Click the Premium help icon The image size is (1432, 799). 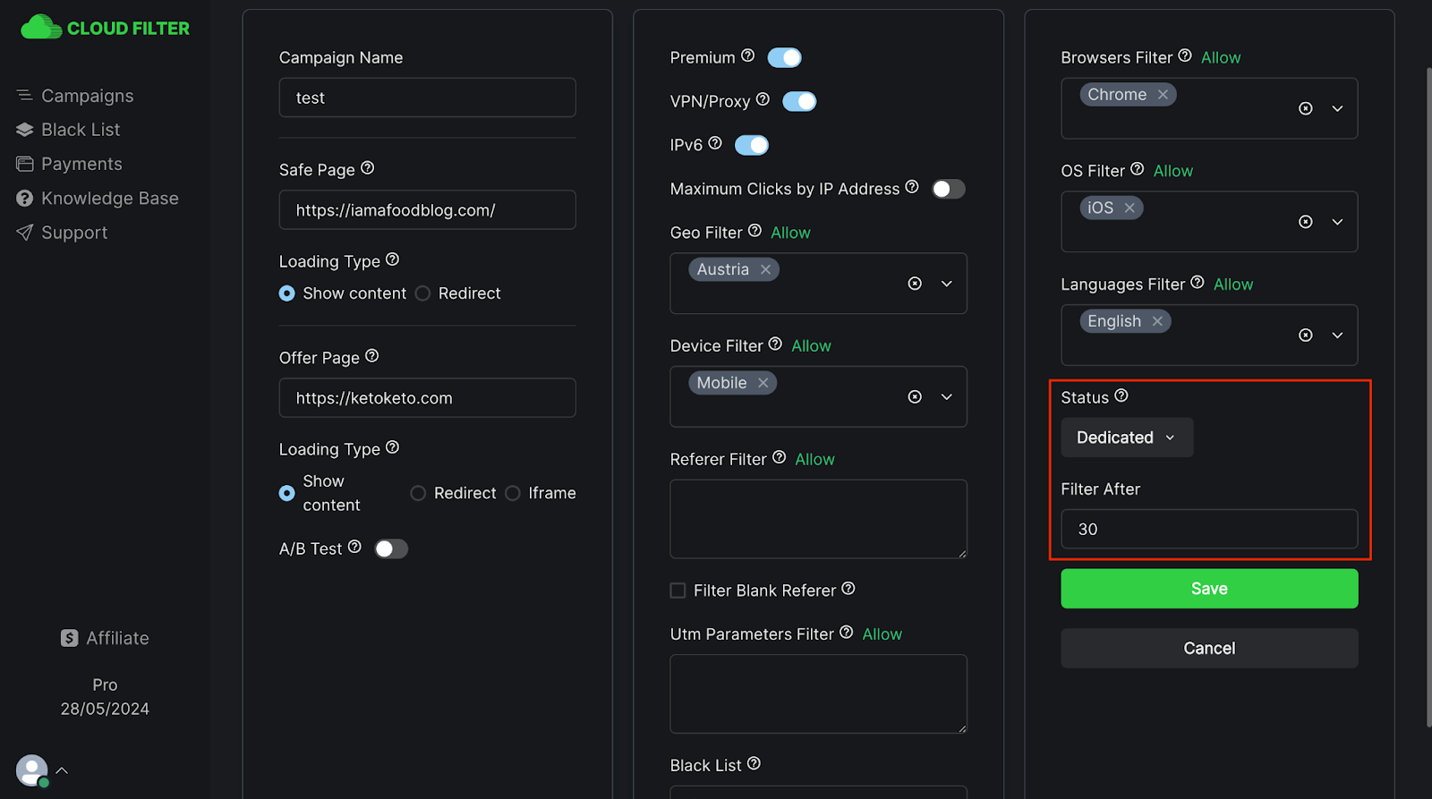[747, 55]
